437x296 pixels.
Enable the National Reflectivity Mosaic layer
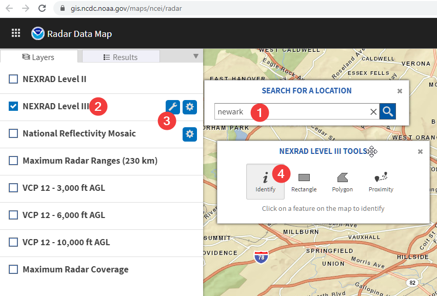pos(13,134)
